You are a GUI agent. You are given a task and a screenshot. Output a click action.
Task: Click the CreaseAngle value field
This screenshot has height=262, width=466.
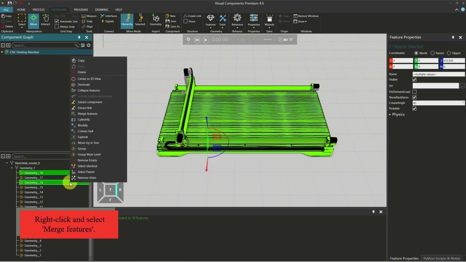pyautogui.click(x=438, y=103)
